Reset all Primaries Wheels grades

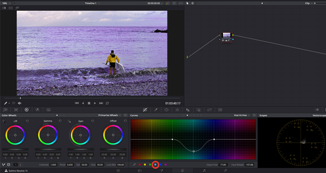click(x=125, y=115)
